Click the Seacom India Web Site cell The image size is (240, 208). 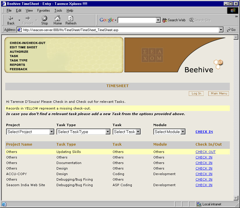point(26,185)
